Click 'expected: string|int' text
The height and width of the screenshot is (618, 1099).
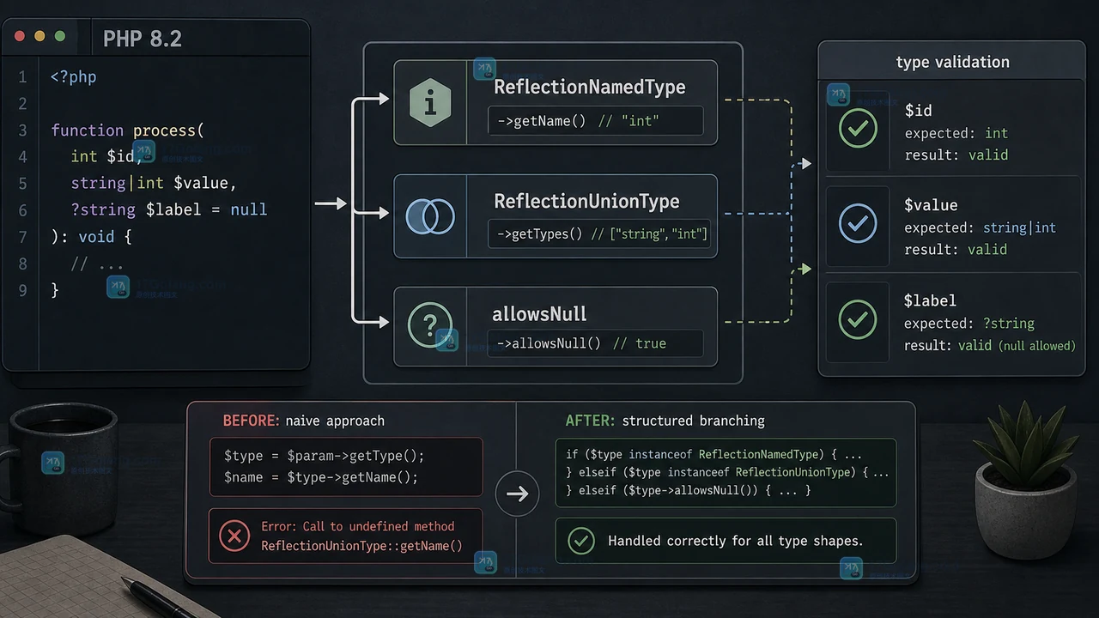(x=981, y=227)
